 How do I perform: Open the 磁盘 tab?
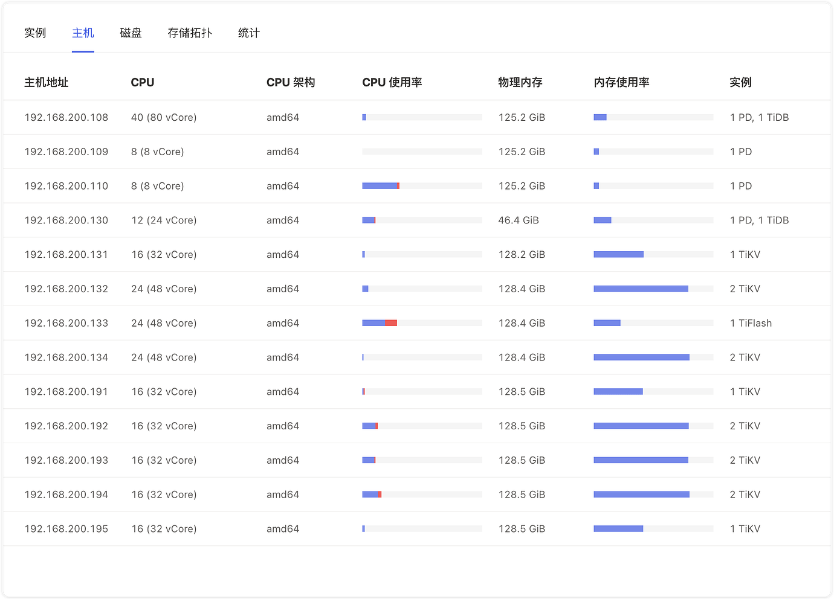pos(131,33)
